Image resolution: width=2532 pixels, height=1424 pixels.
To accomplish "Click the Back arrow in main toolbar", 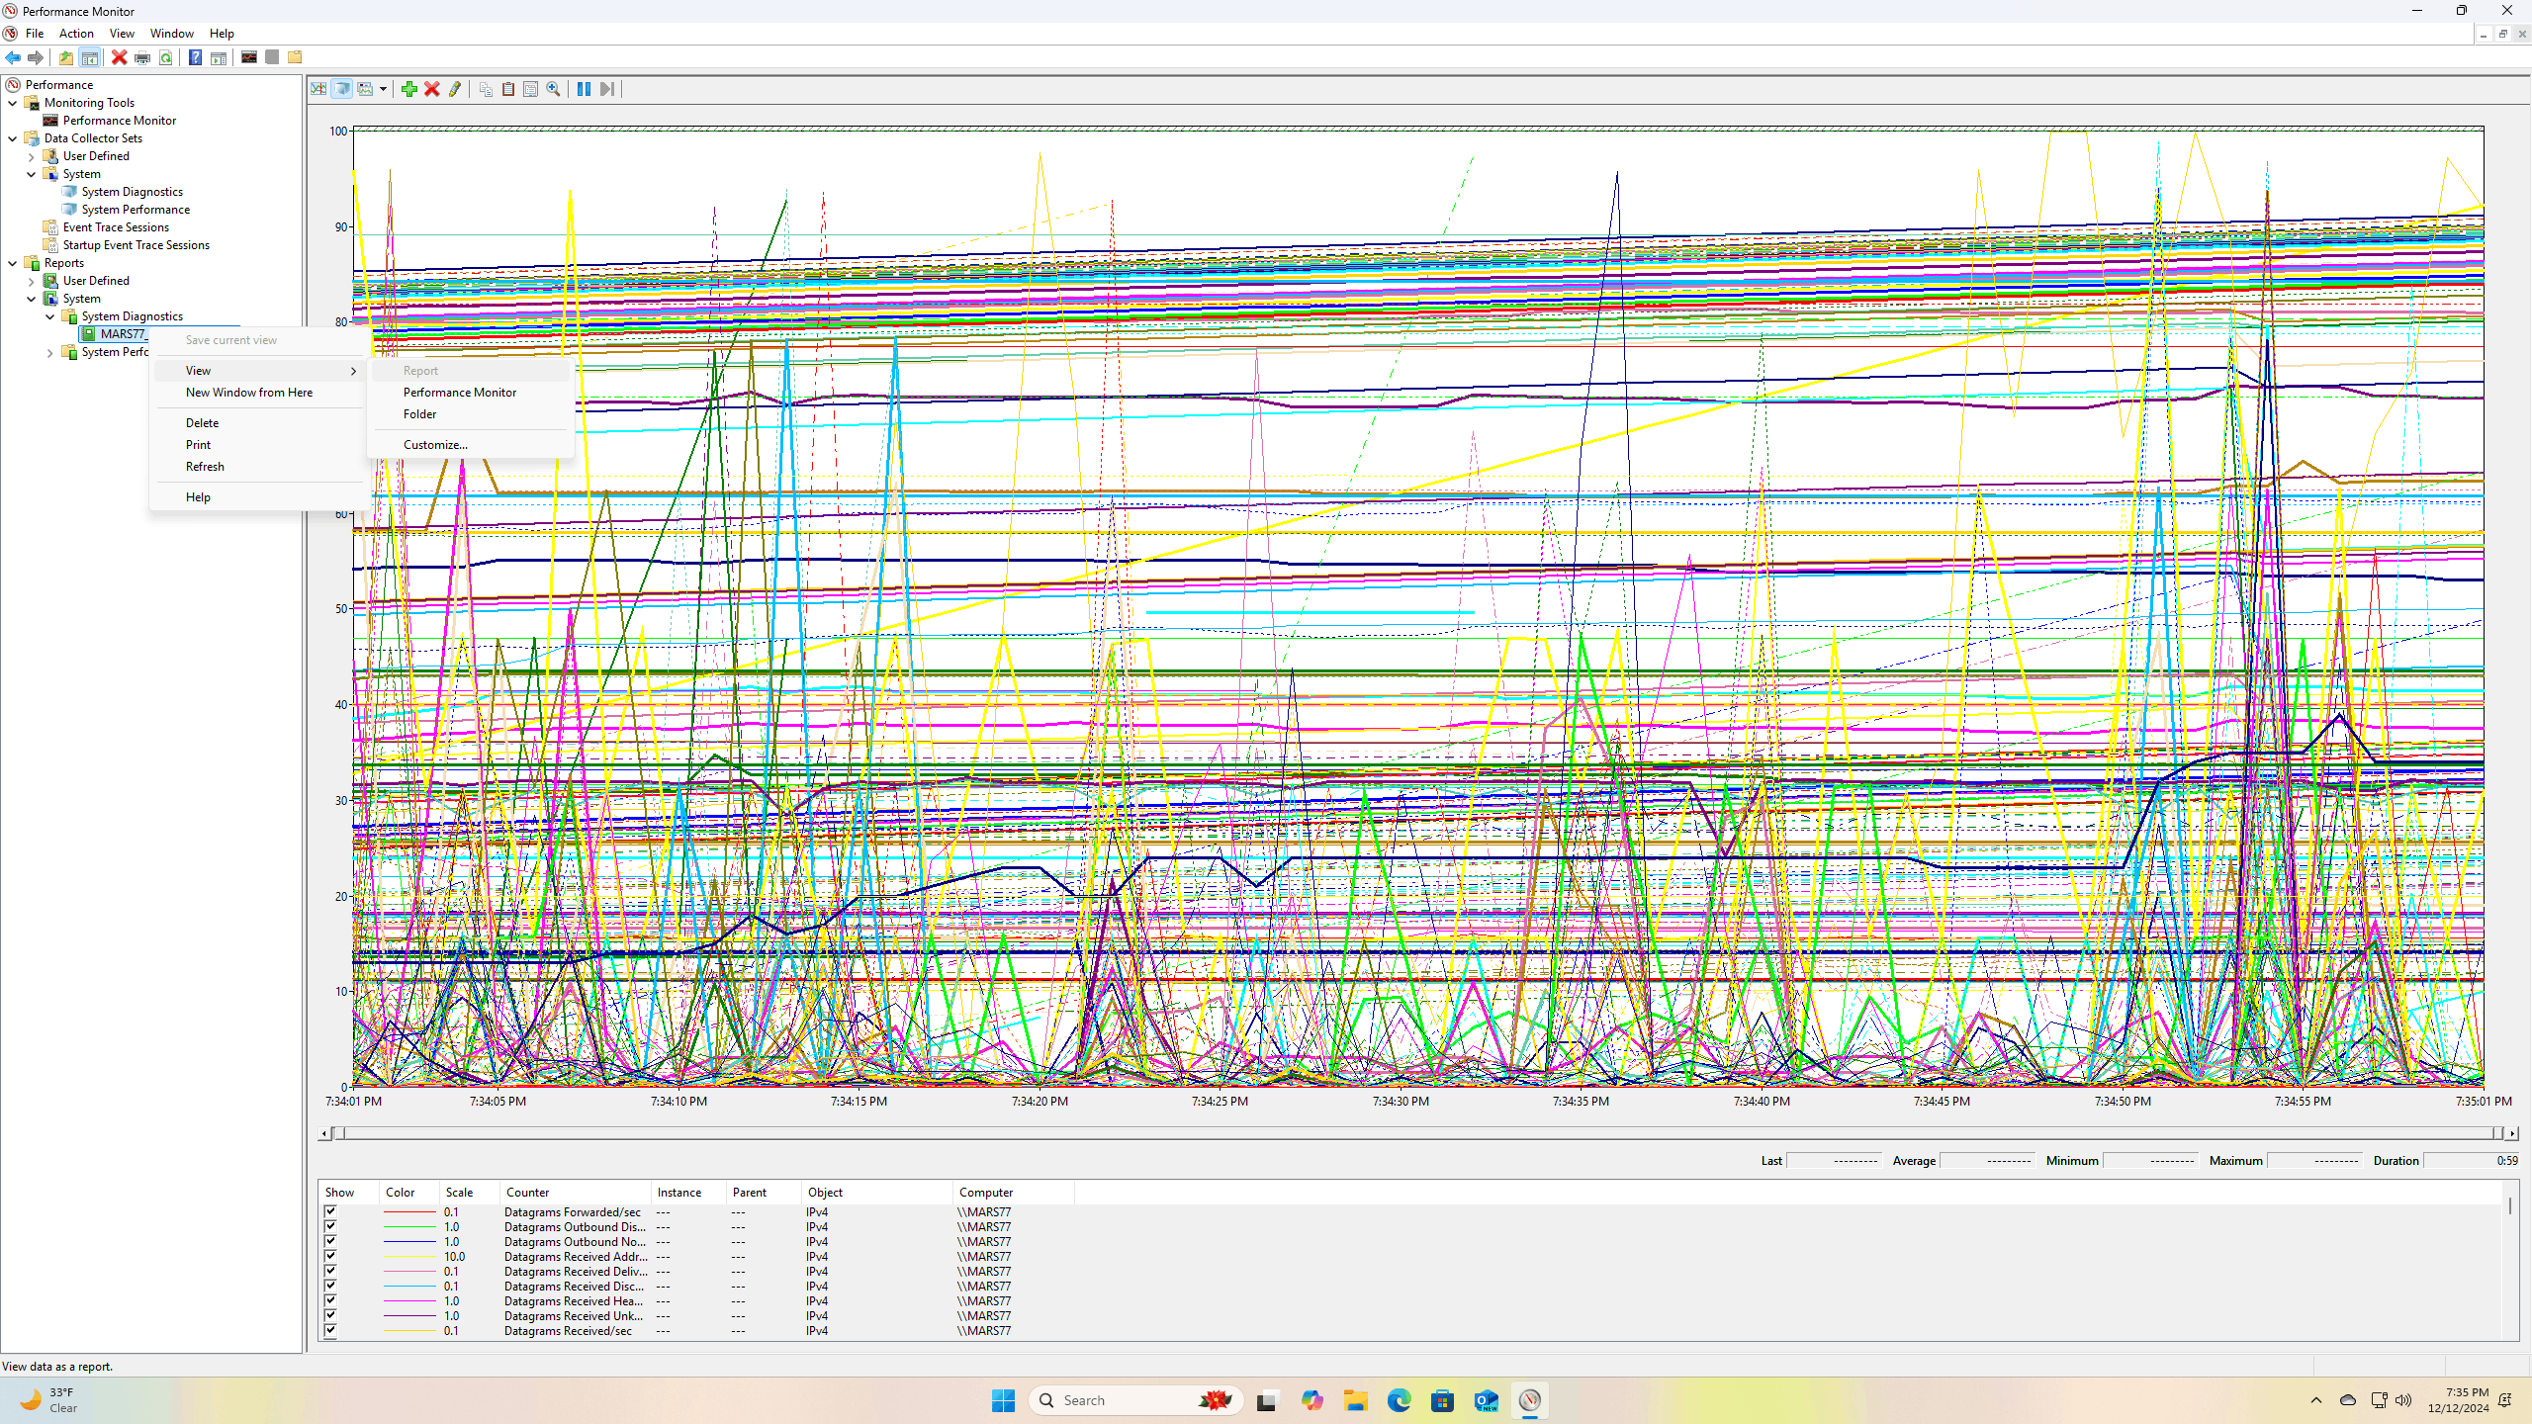I will point(13,57).
